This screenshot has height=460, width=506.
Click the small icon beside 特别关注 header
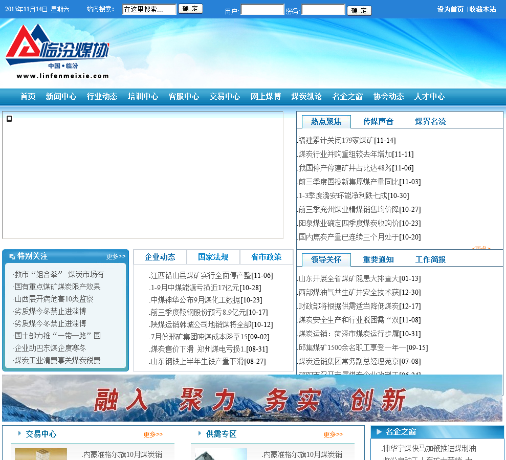(x=12, y=256)
